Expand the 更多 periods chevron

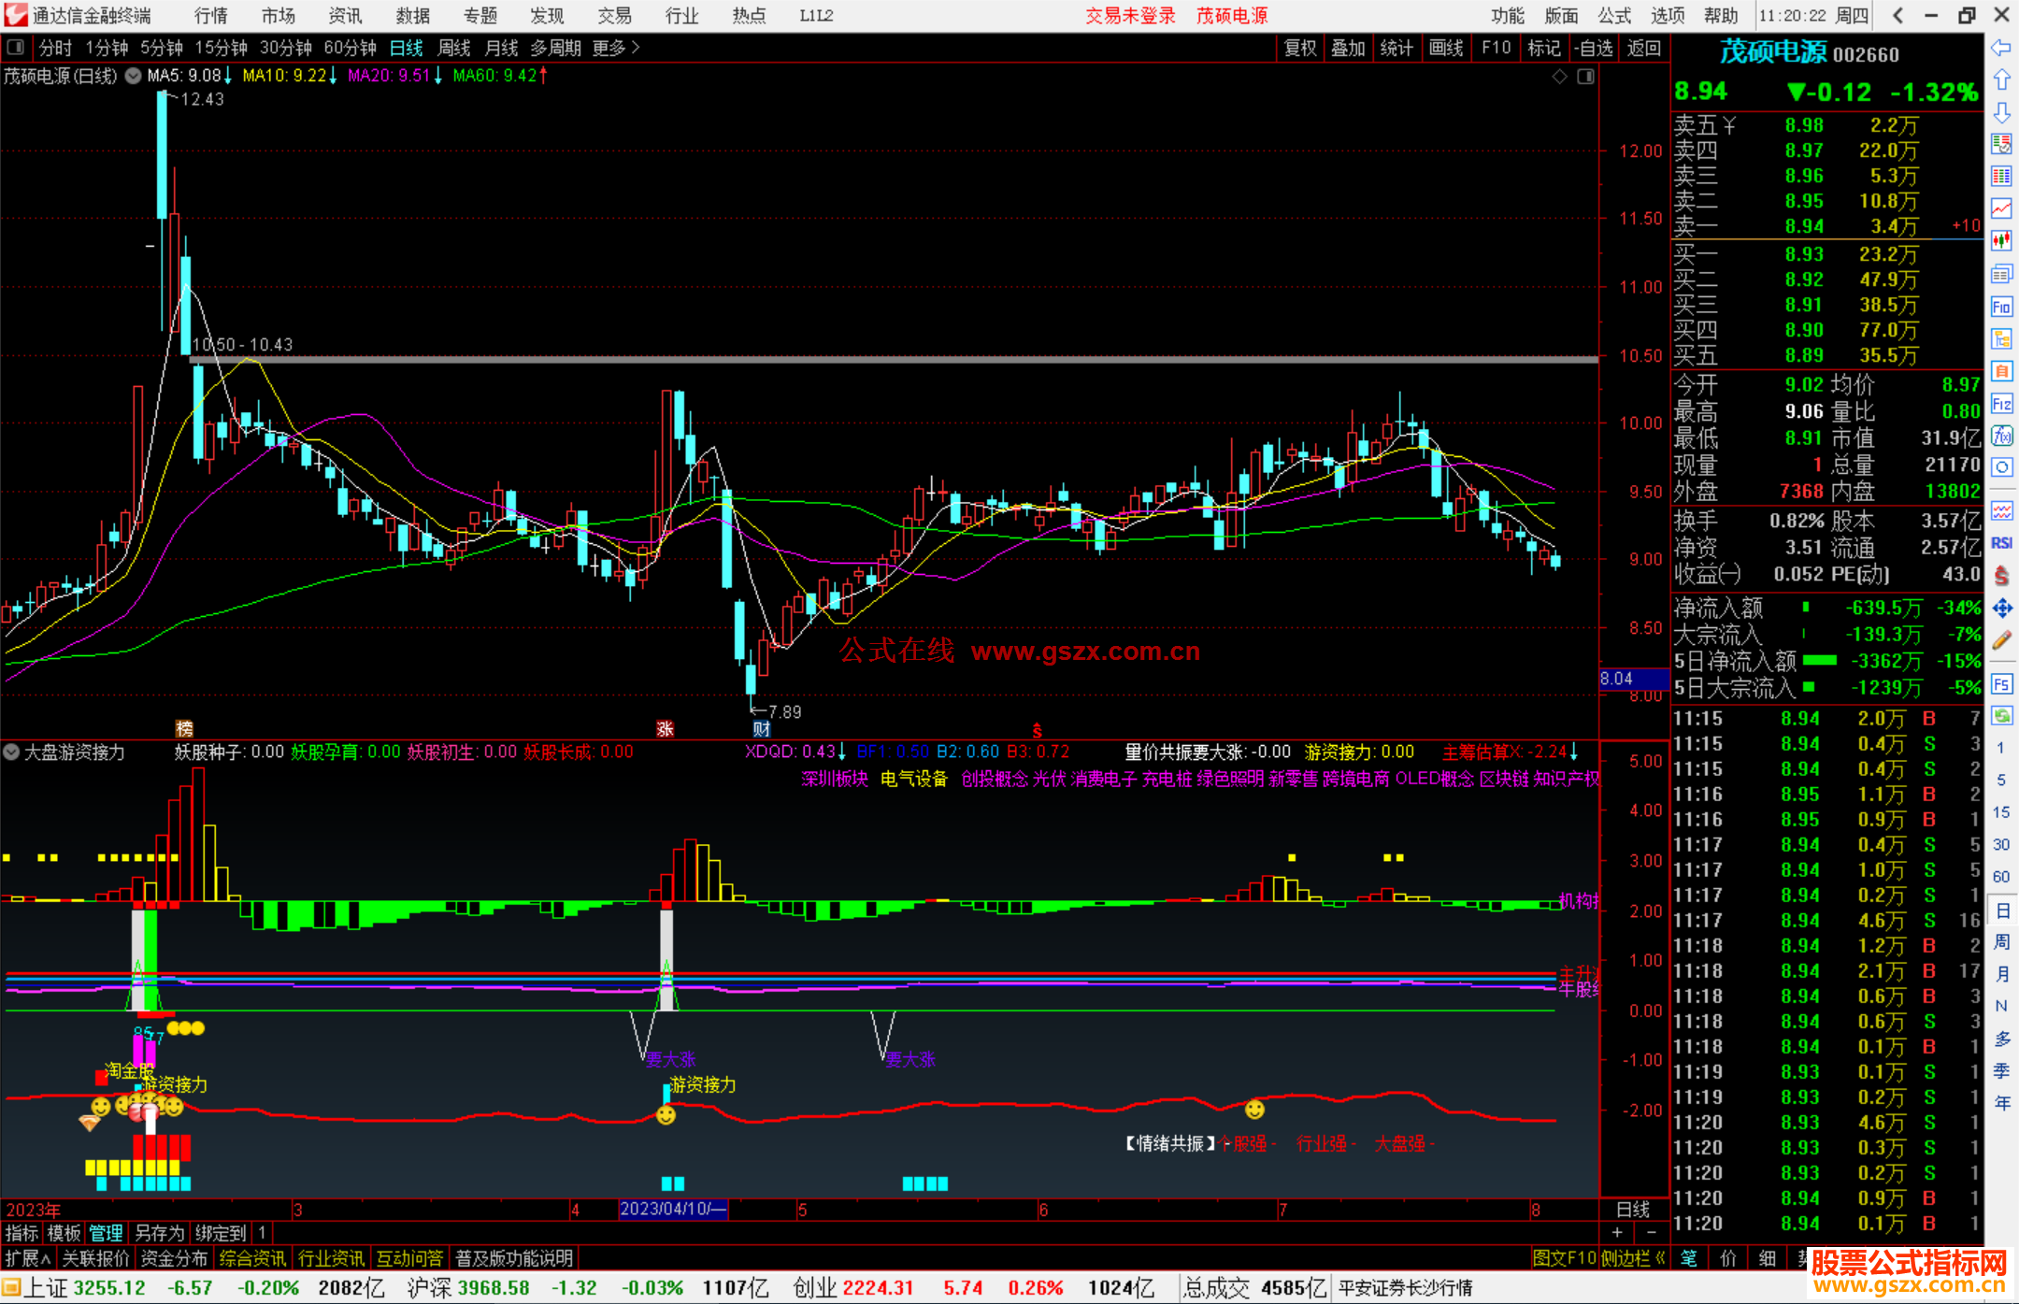636,48
